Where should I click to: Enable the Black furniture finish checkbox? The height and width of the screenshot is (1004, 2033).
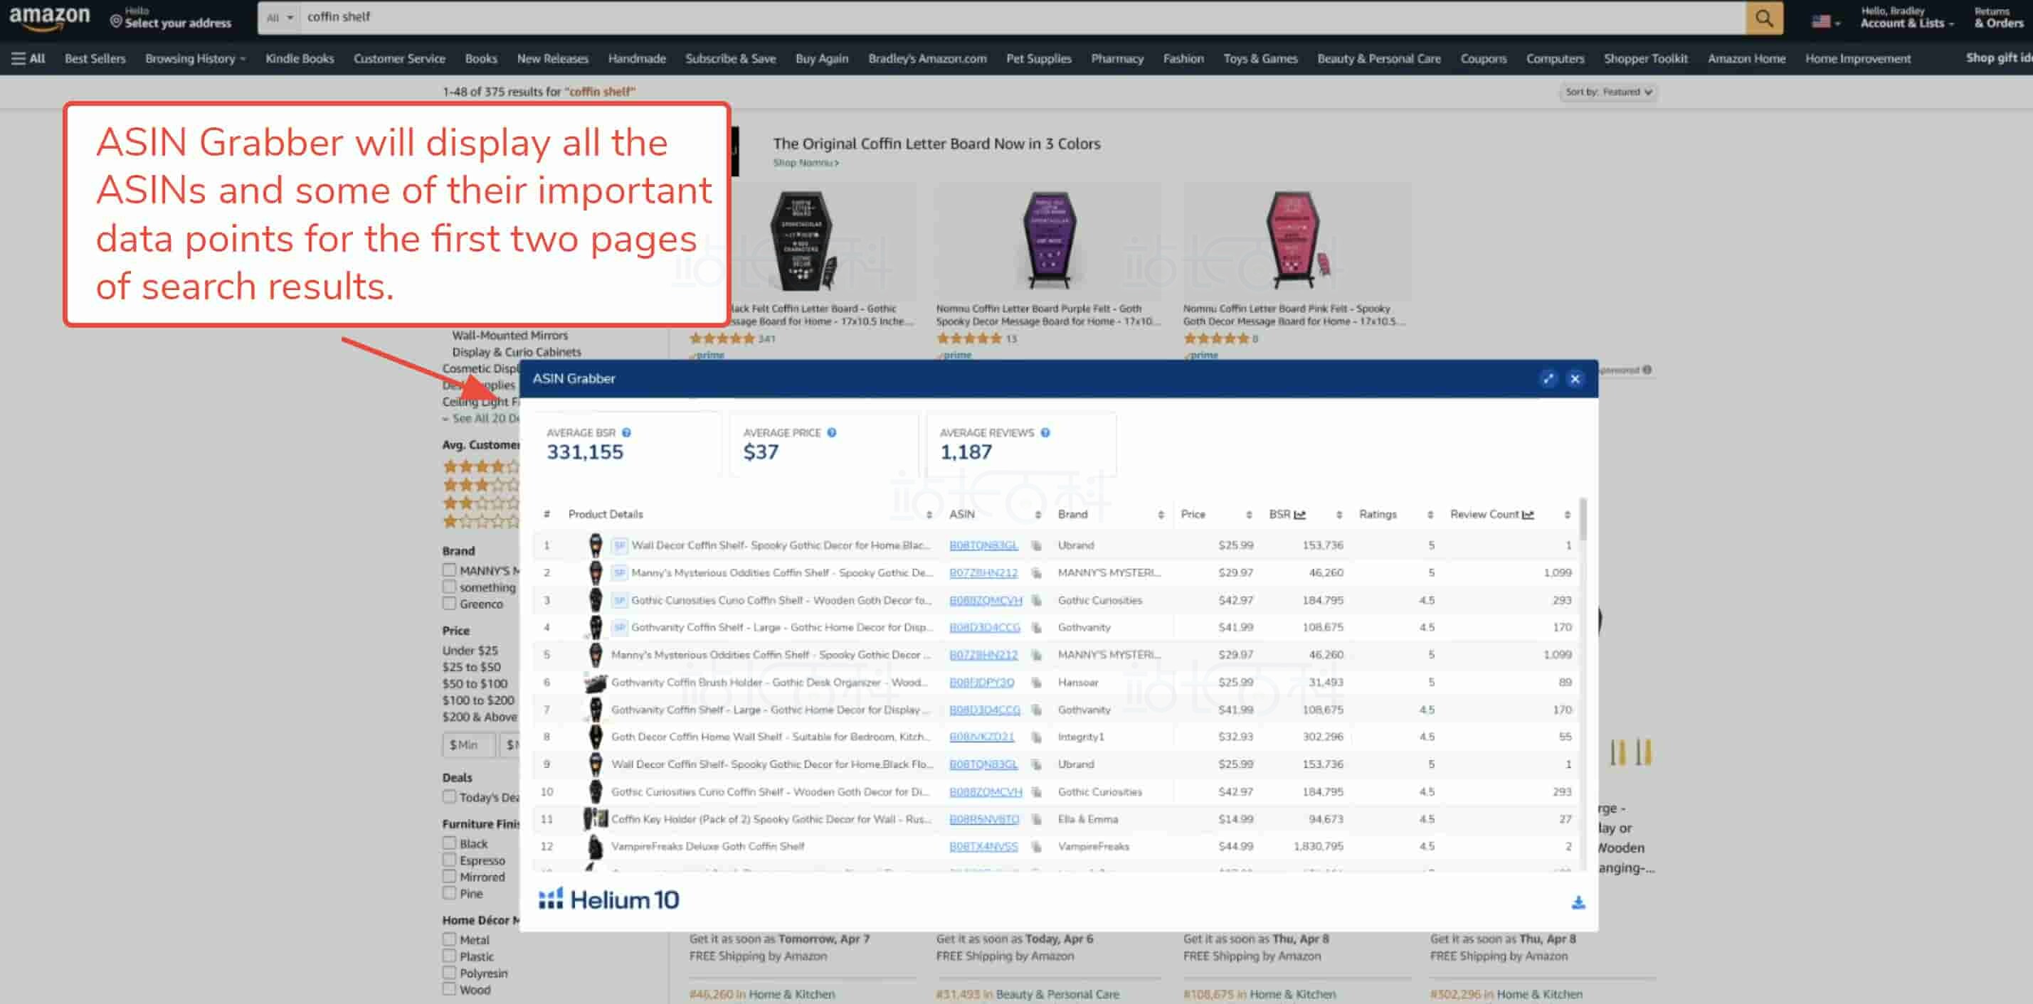(449, 844)
